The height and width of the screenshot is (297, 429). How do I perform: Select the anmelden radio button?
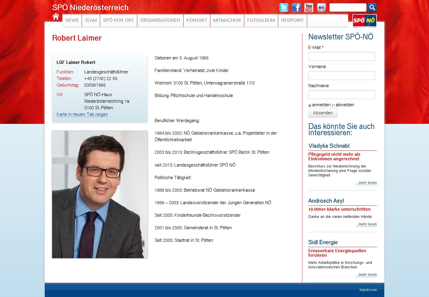coord(310,106)
